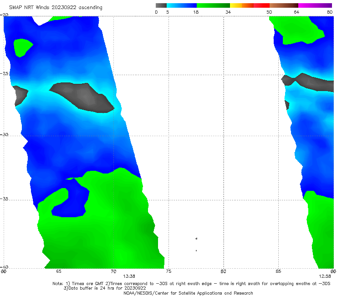Click the red segment of the colorbar
This screenshot has width=337, height=296.
[x=261, y=5]
